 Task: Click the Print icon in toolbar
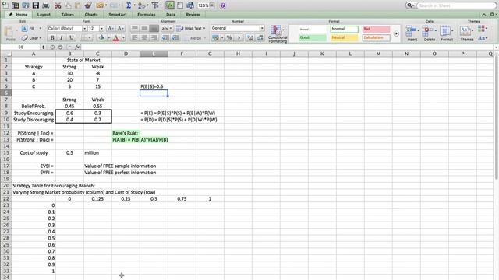[46, 5]
